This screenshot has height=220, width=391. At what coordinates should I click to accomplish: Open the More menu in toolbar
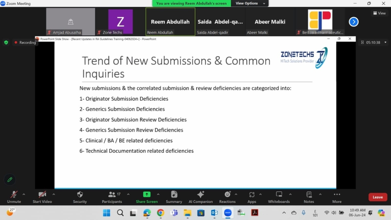pos(337,195)
